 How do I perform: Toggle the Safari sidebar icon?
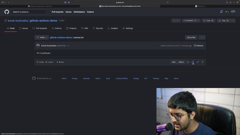[x=3, y=3]
